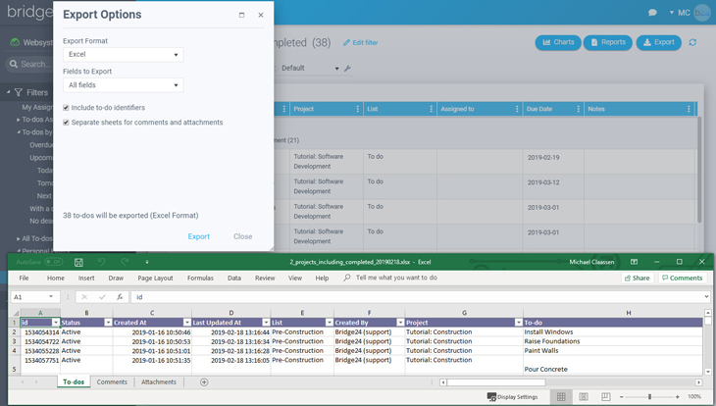Viewport: 716px width, 406px height.
Task: Open the Status column filter dropdown
Action: tap(108, 323)
